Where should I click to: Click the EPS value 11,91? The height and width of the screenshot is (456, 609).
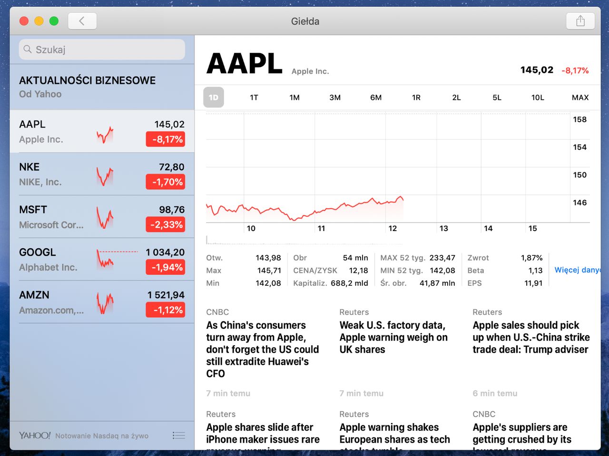coord(533,283)
